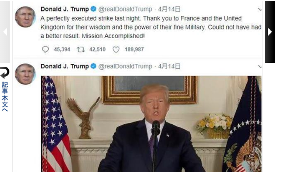This screenshot has height=172, width=281.
Task: Open 記事本文へ link to article text
Action: (x=5, y=97)
